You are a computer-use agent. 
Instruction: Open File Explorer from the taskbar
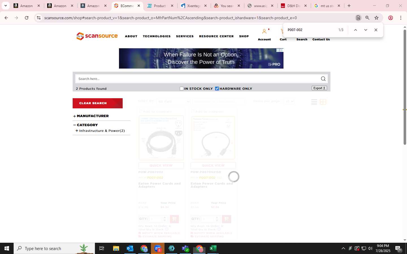coord(116,248)
